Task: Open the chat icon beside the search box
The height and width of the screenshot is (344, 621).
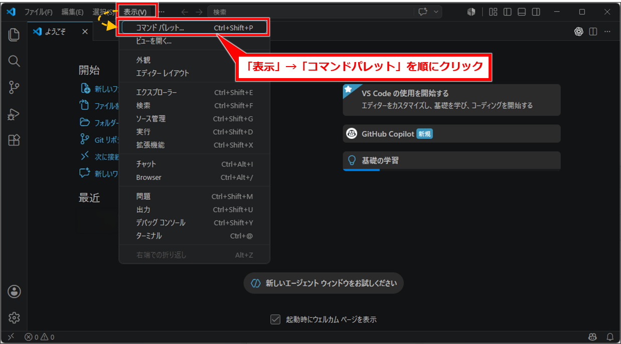Action: click(x=422, y=12)
